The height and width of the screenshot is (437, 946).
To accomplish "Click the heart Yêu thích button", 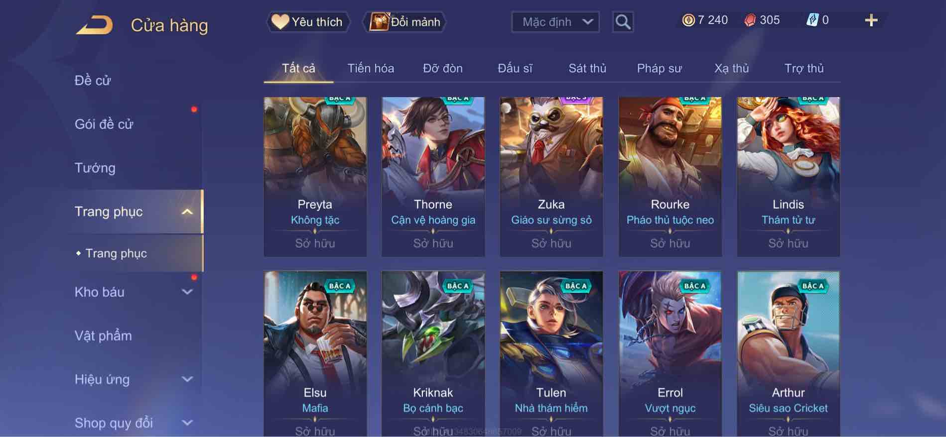I will pos(307,22).
